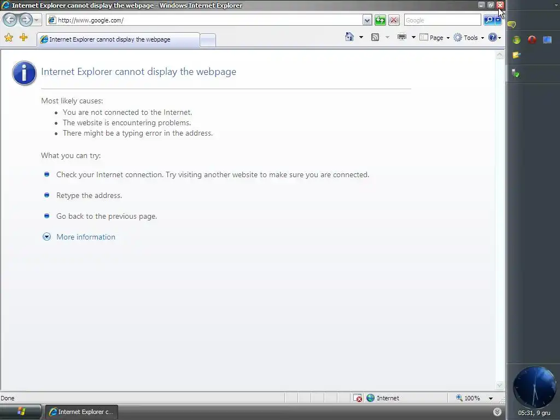Go back with the Back arrow button
This screenshot has height=420, width=560.
(10, 20)
